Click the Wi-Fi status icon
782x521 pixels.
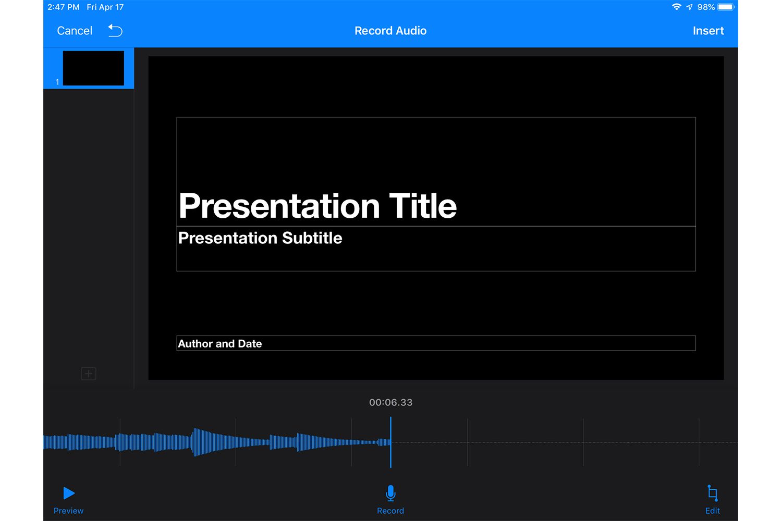pos(676,7)
